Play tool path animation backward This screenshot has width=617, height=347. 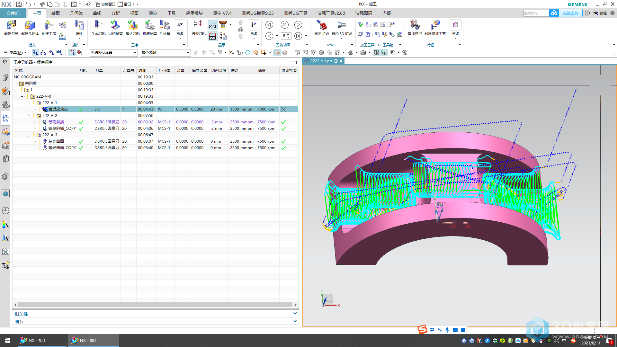[x=269, y=25]
